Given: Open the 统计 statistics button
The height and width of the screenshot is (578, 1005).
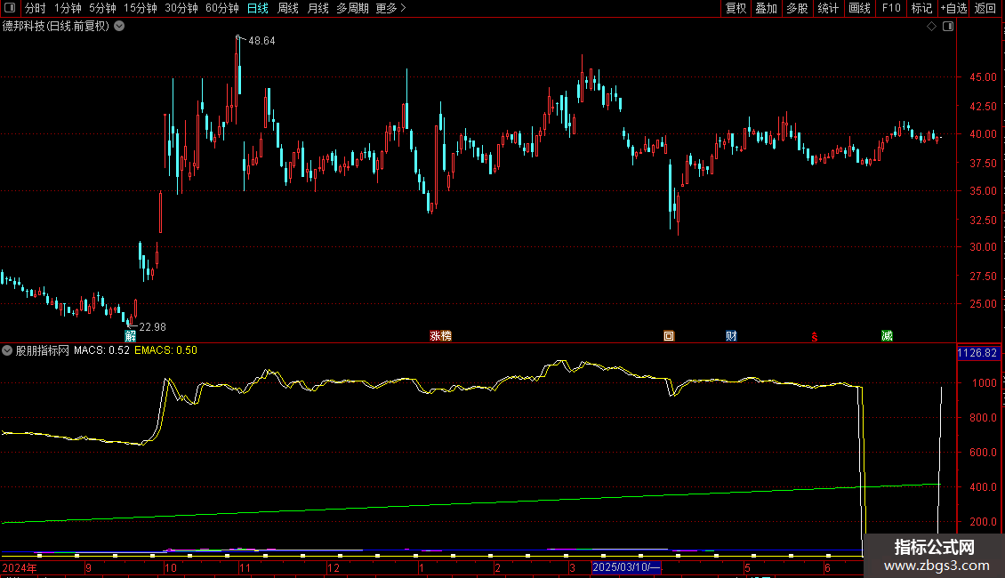Looking at the screenshot, I should [828, 8].
